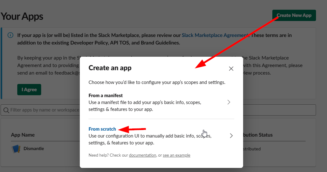Click the Distribution Status column header
This screenshot has height=172, width=327.
pos(257,135)
